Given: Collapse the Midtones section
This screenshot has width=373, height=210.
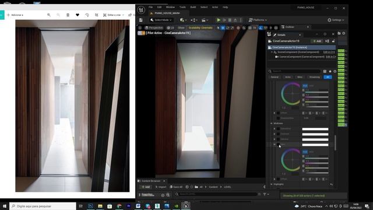Looking at the screenshot, I should pos(272,123).
